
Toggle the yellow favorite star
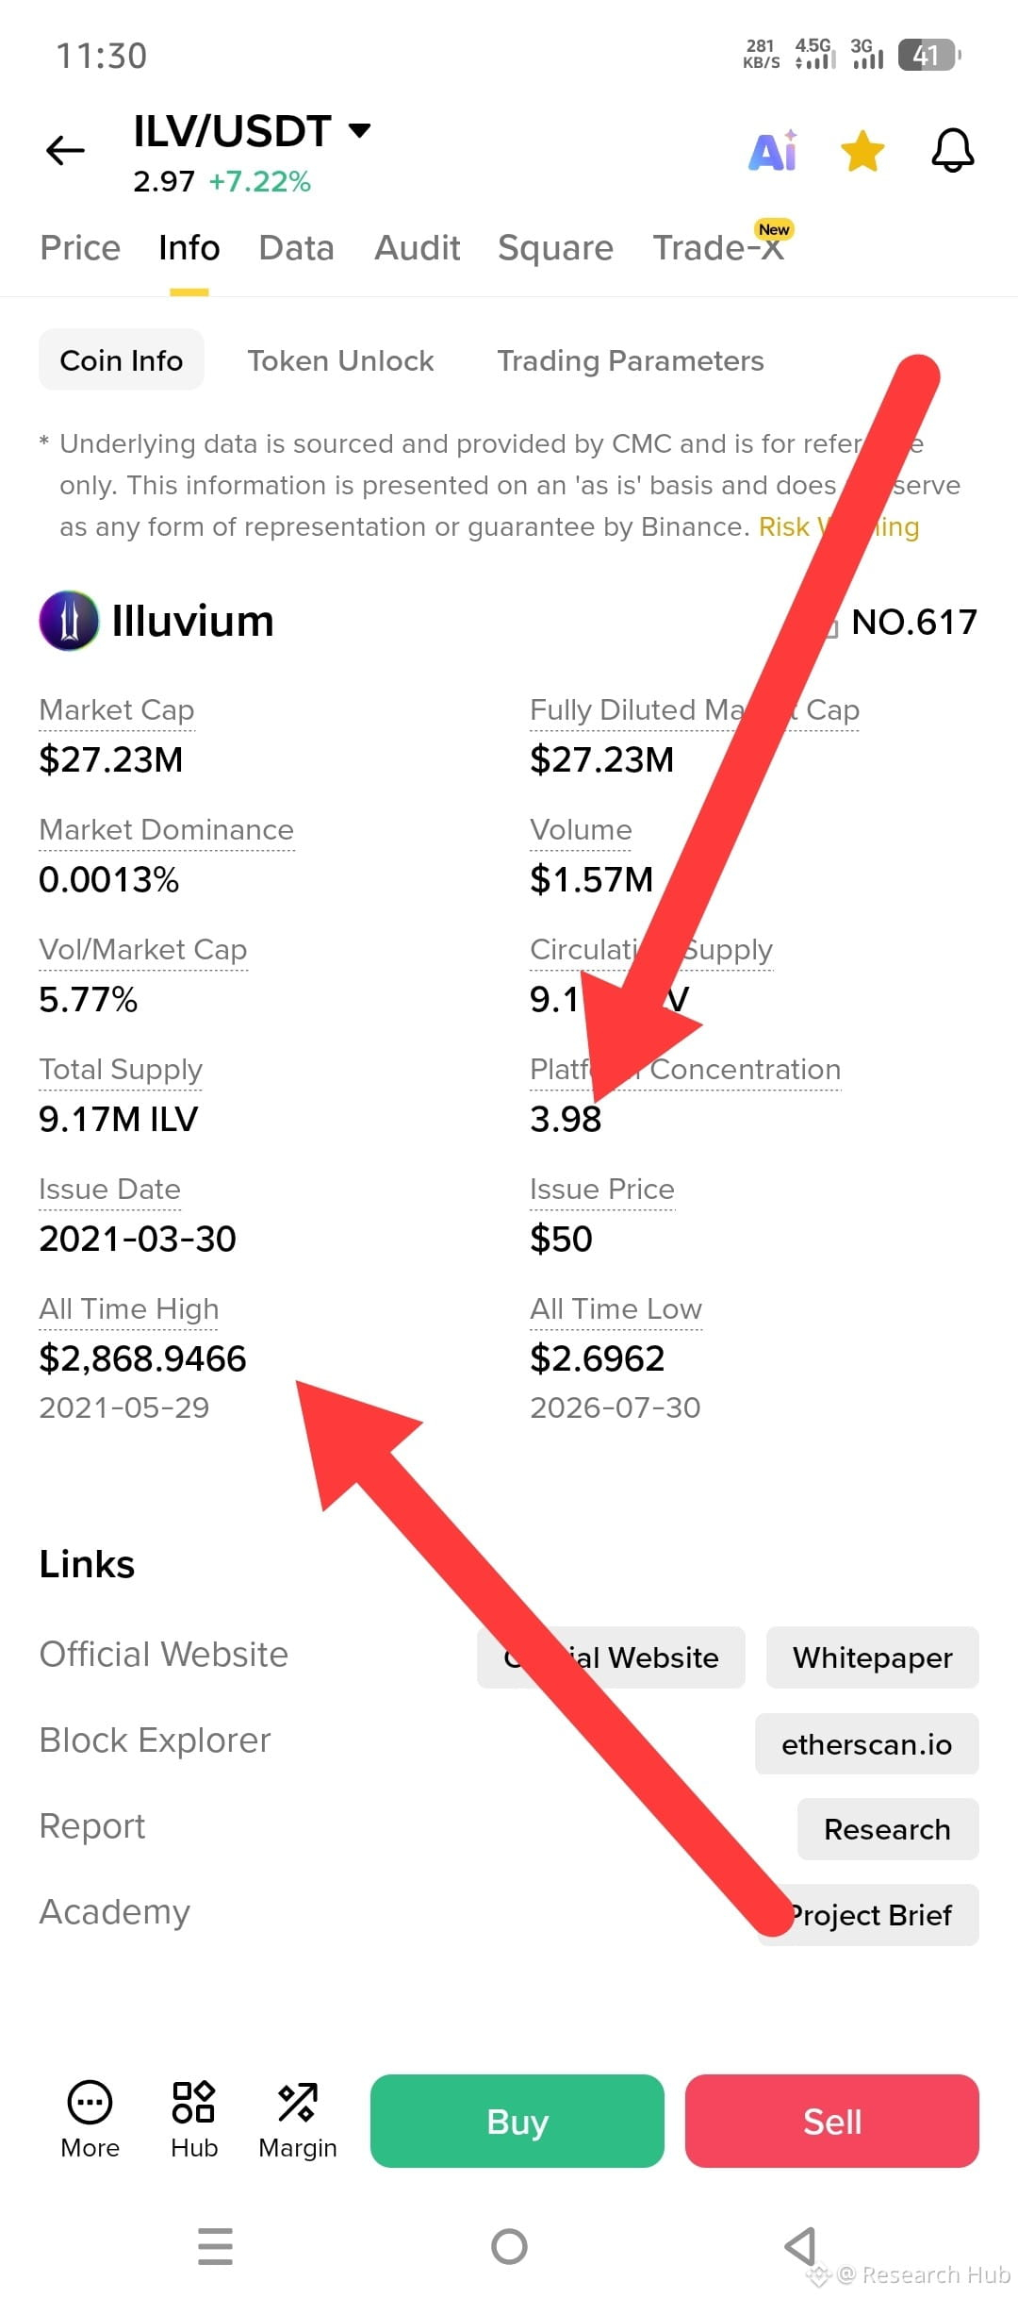(x=862, y=151)
